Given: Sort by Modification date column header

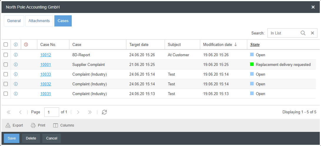Looking at the screenshot, I should 218,45.
